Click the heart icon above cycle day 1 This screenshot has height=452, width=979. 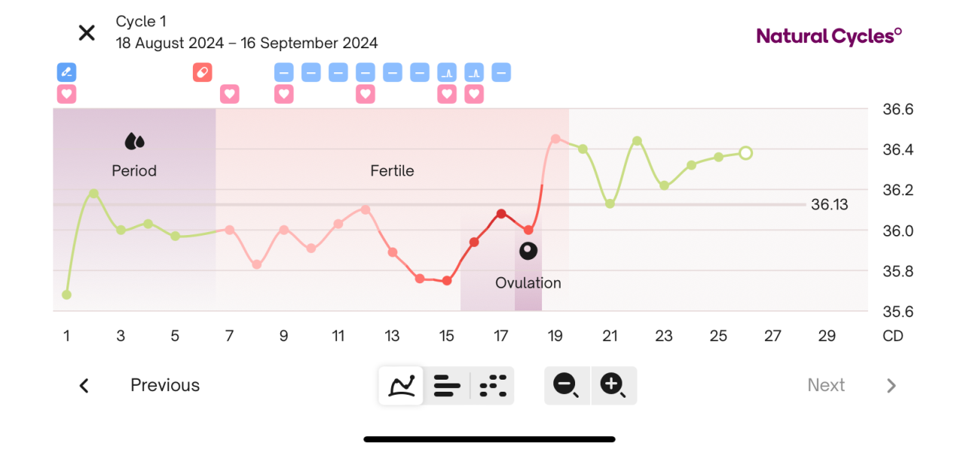[x=66, y=93]
